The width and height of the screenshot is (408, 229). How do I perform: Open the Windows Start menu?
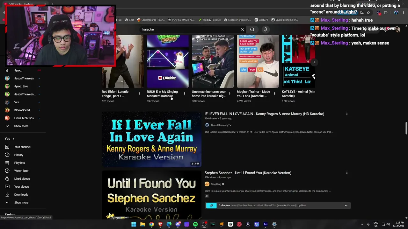click(x=134, y=224)
